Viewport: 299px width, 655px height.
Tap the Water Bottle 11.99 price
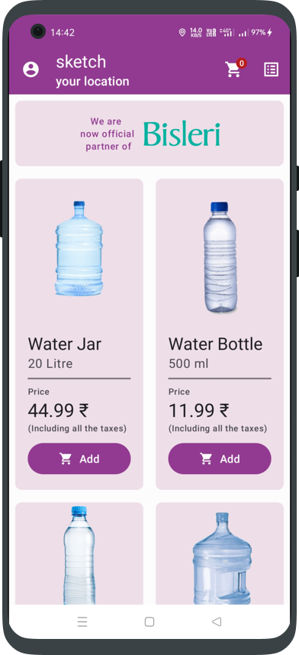[199, 411]
